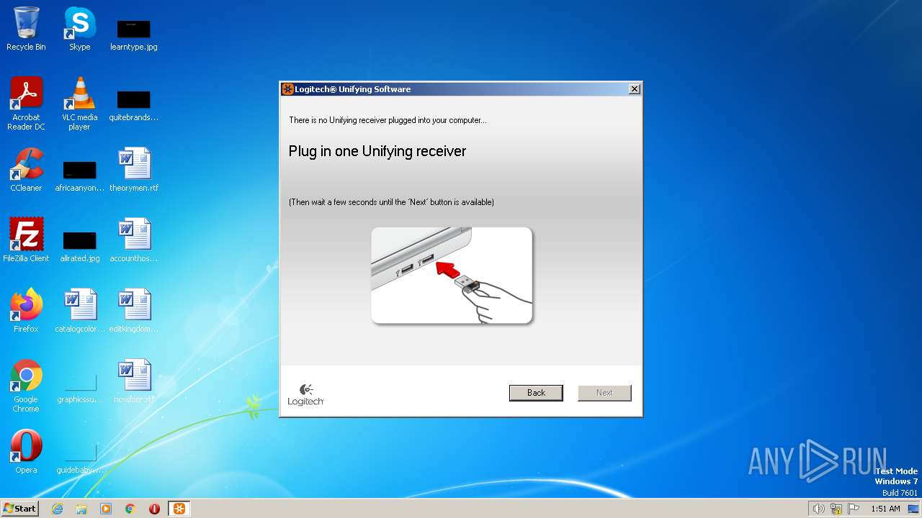Screen dimensions: 922x518
Task: Click the volume speaker tray icon
Action: click(x=818, y=509)
